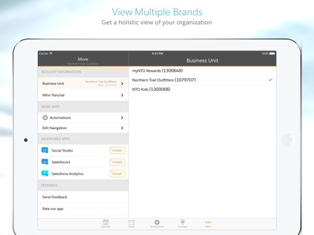The height and width of the screenshot is (235, 314).
Task: Click the Business Unit panel title
Action: click(202, 61)
